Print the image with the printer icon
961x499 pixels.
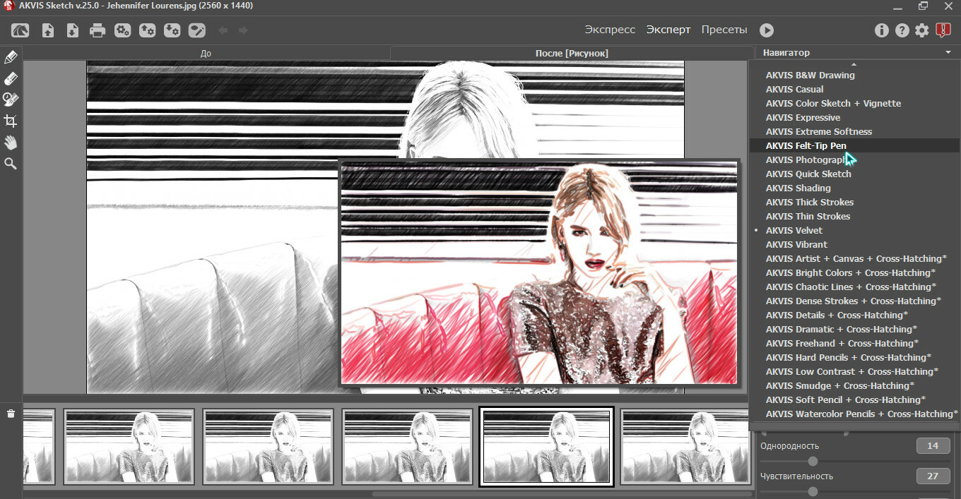[97, 30]
